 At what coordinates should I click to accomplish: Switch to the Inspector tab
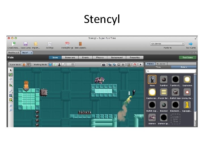point(161,64)
